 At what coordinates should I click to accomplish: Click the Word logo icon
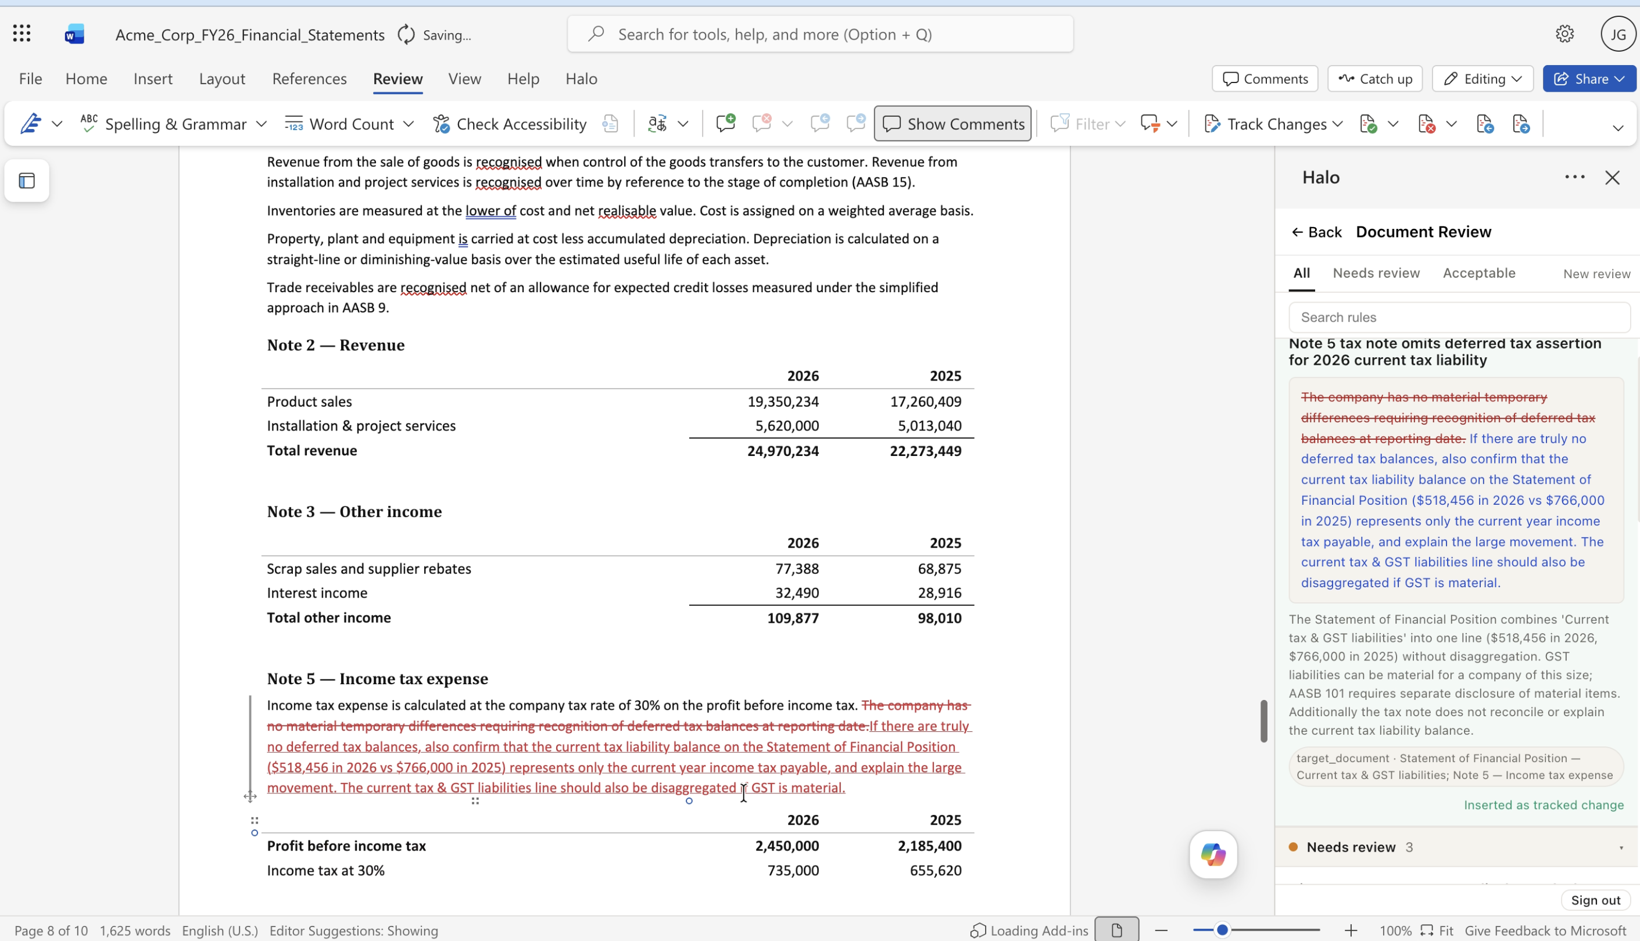pos(74,34)
